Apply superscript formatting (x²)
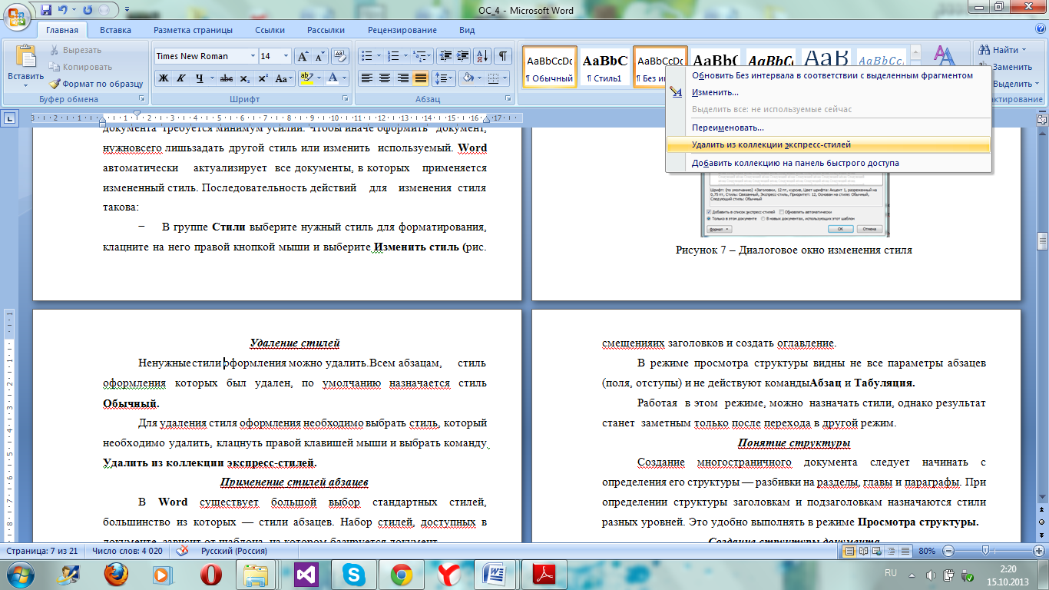This screenshot has height=590, width=1049. (263, 78)
